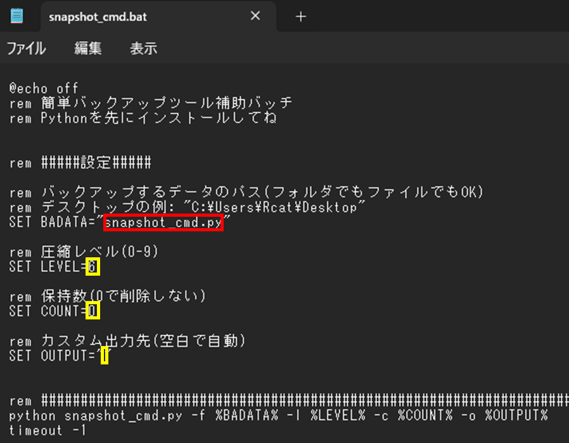The height and width of the screenshot is (443, 569).
Task: Open a new tab with the plus button
Action: coord(300,16)
